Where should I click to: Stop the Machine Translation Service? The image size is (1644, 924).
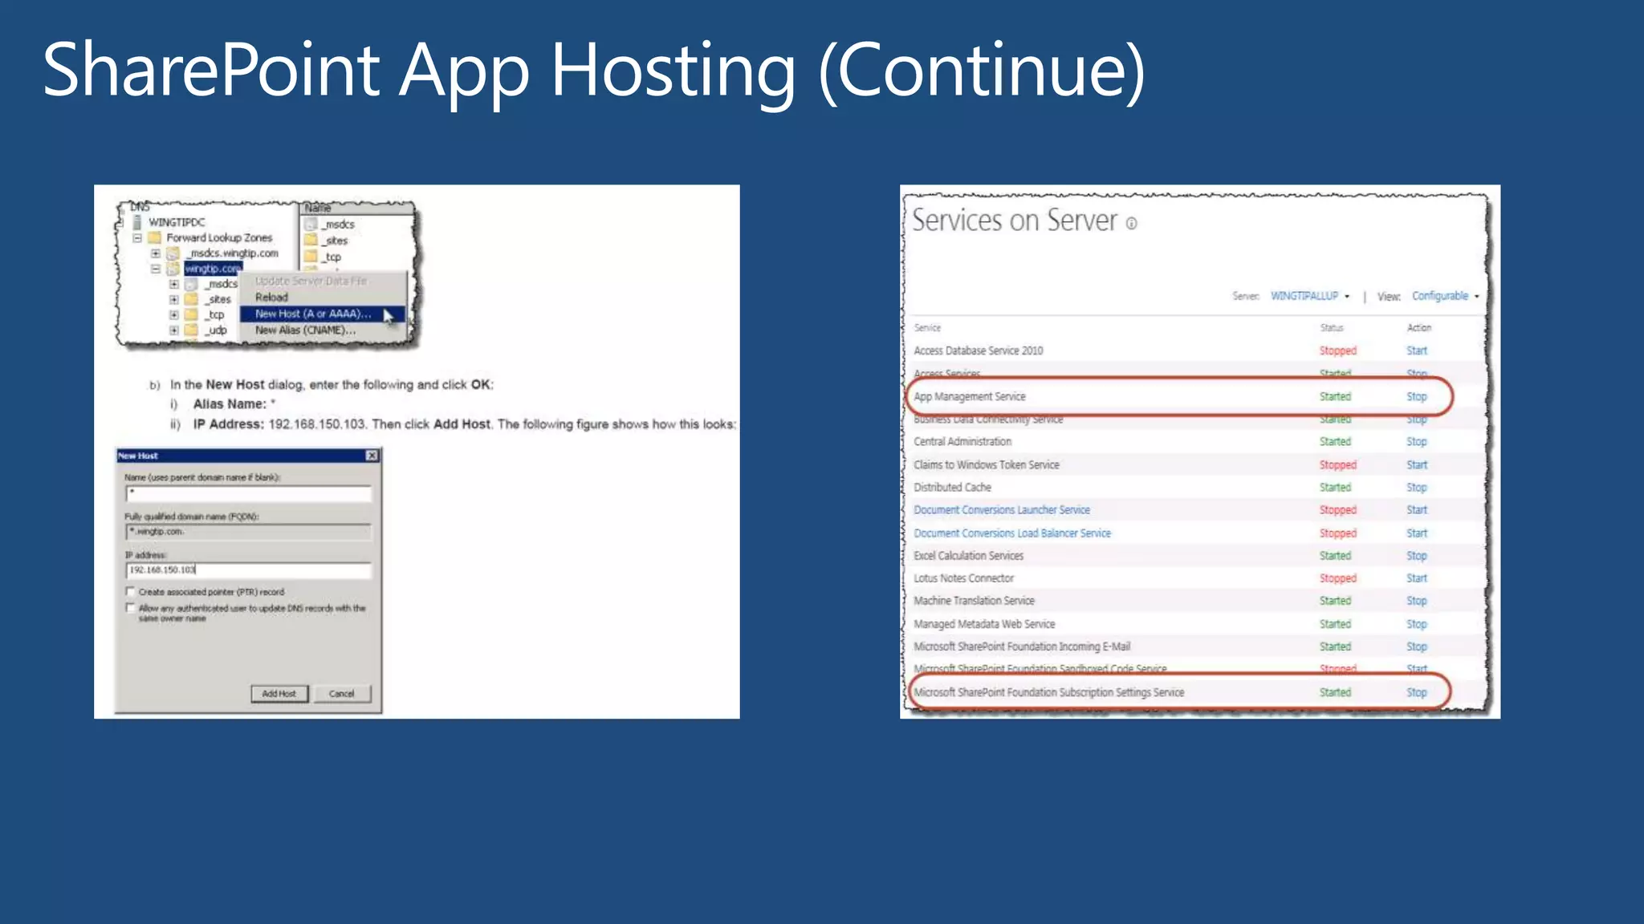pos(1417,600)
